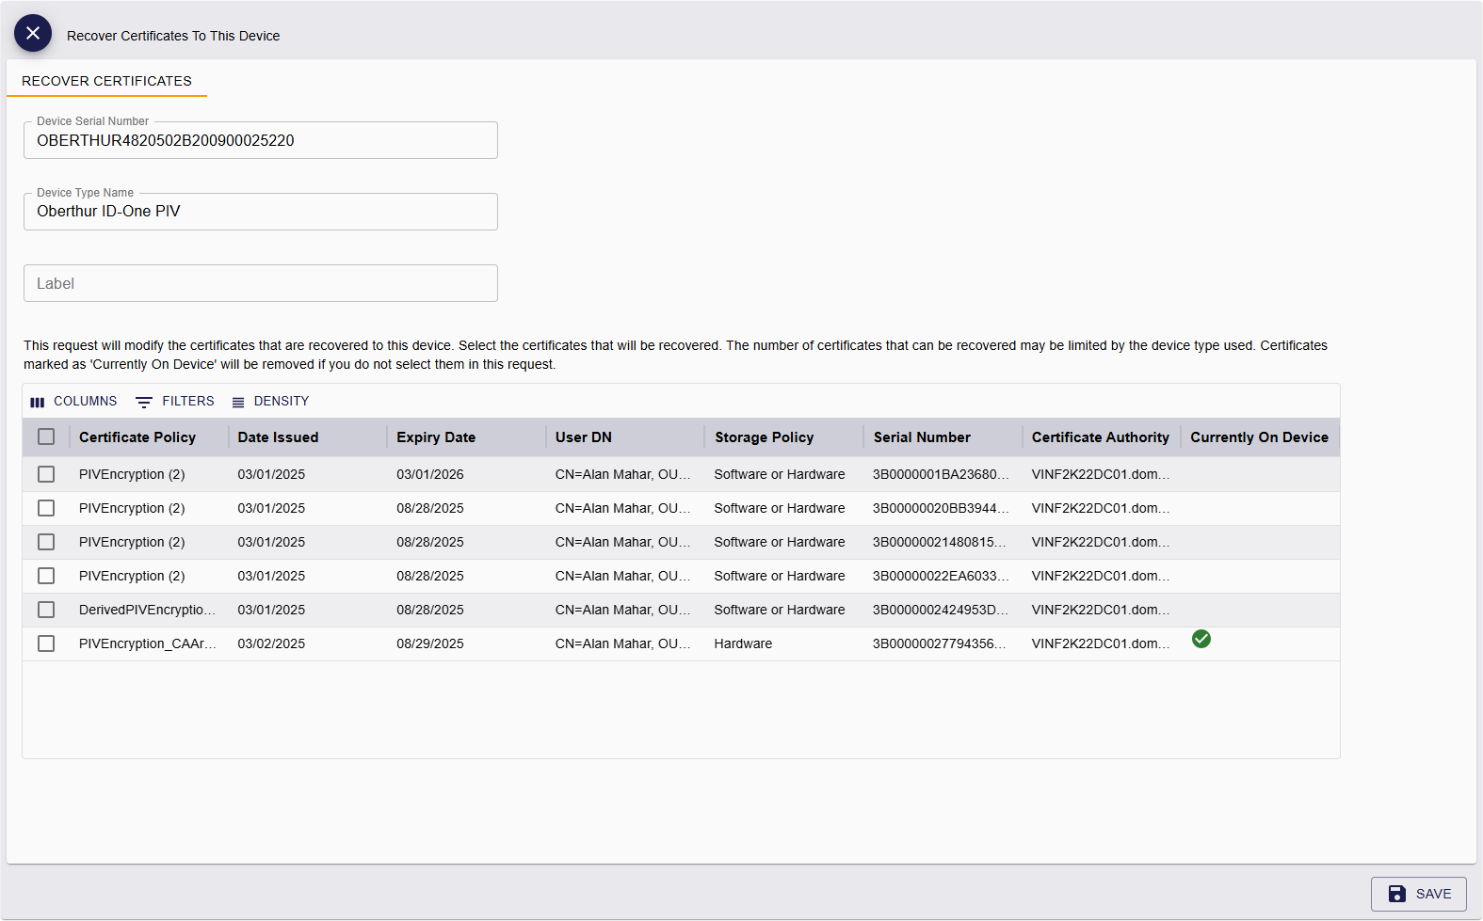Click the serial number 3B0000001BA23680 cell
Screen dimensions: 1483x921
pyautogui.click(x=941, y=474)
